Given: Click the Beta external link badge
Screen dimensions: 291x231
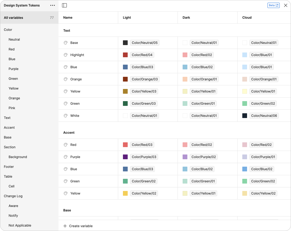Looking at the screenshot, I should (273, 5).
